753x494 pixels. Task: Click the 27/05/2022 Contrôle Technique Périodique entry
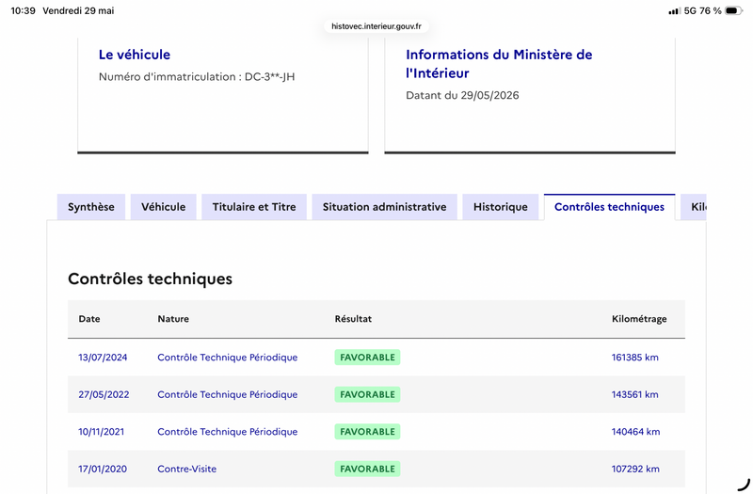coord(228,394)
